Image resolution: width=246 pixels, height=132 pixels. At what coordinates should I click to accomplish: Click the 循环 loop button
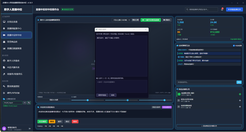pyautogui.click(x=60, y=122)
